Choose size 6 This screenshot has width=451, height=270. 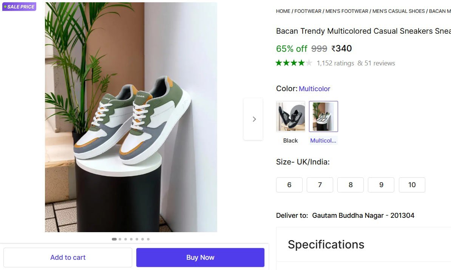289,185
